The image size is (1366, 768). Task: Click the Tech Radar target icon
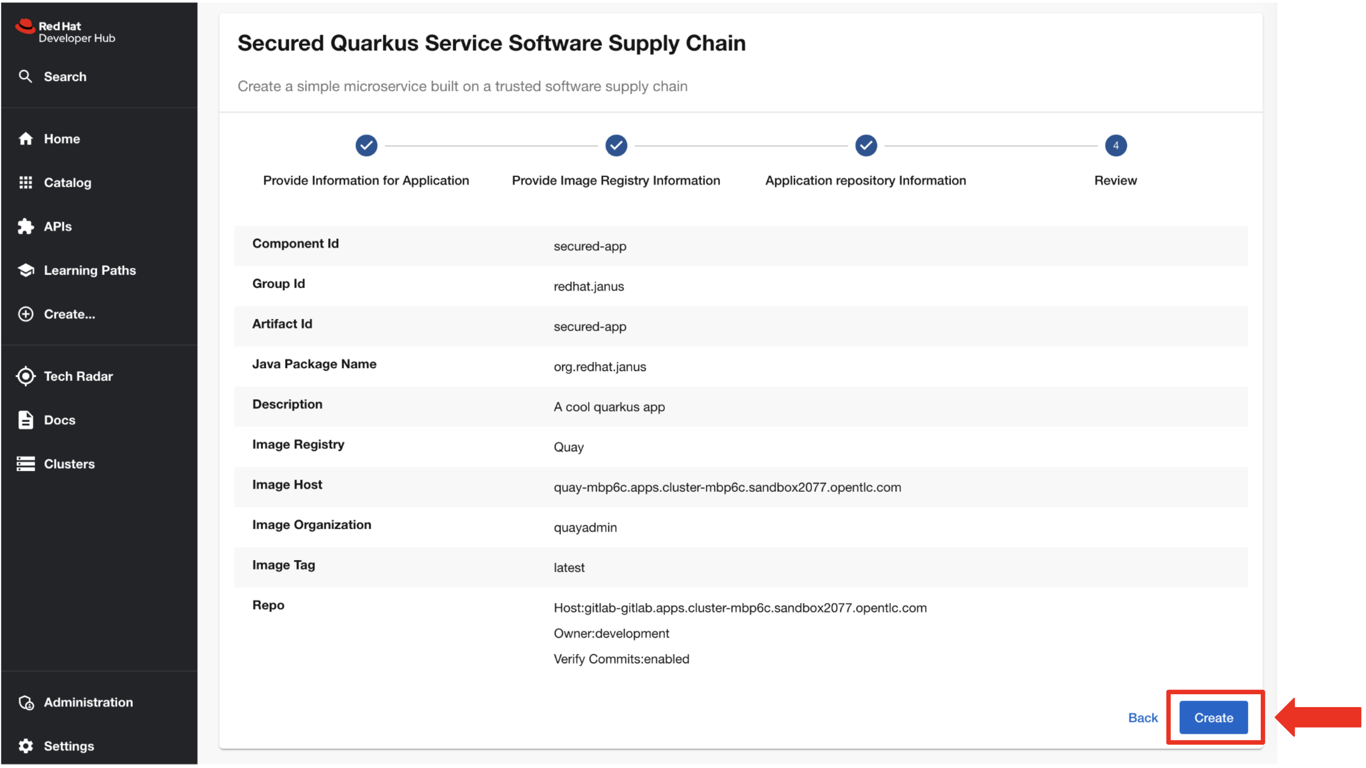25,376
